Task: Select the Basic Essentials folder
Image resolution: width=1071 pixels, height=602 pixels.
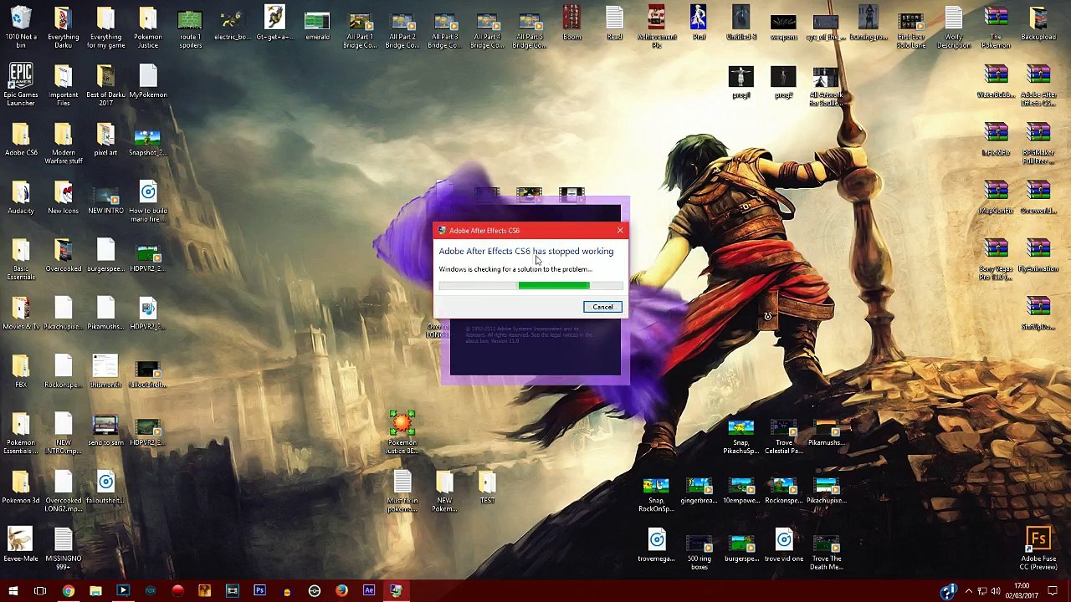Action: pos(21,258)
